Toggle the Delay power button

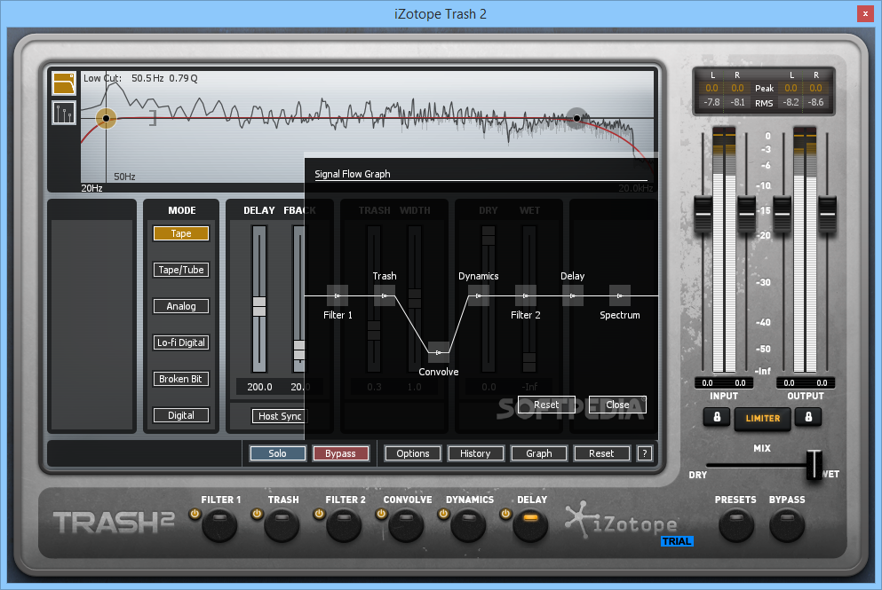(x=505, y=514)
